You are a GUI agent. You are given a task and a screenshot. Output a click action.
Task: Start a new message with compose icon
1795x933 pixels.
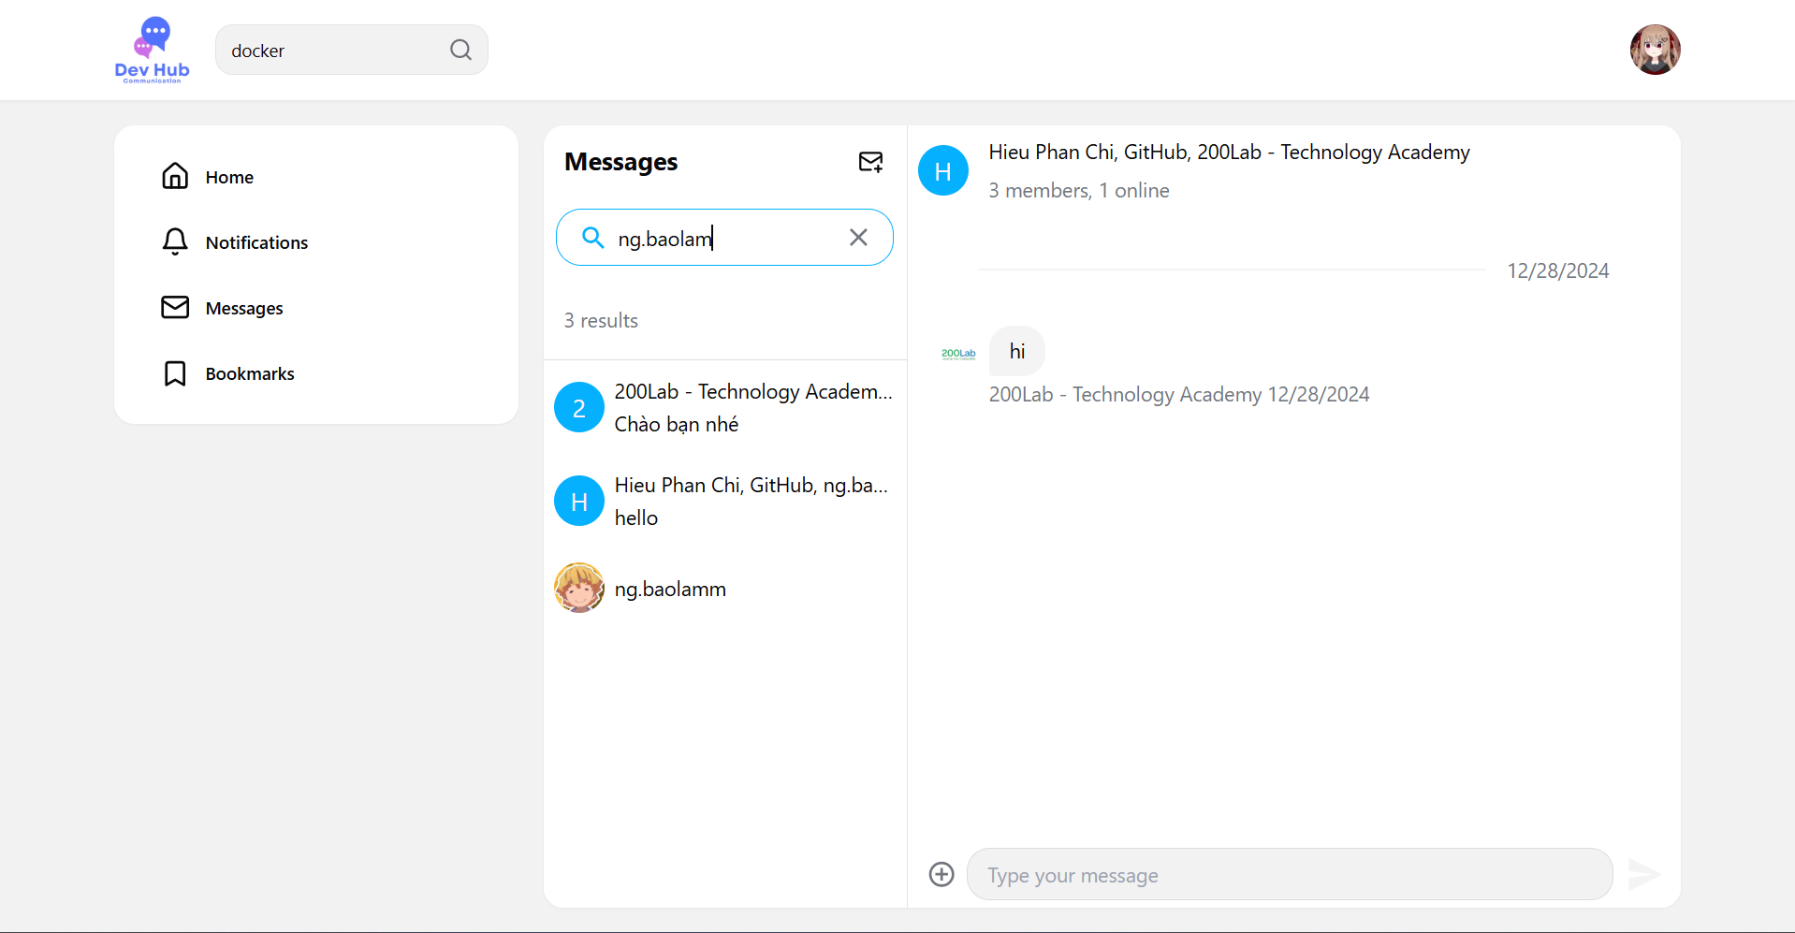[x=871, y=162]
